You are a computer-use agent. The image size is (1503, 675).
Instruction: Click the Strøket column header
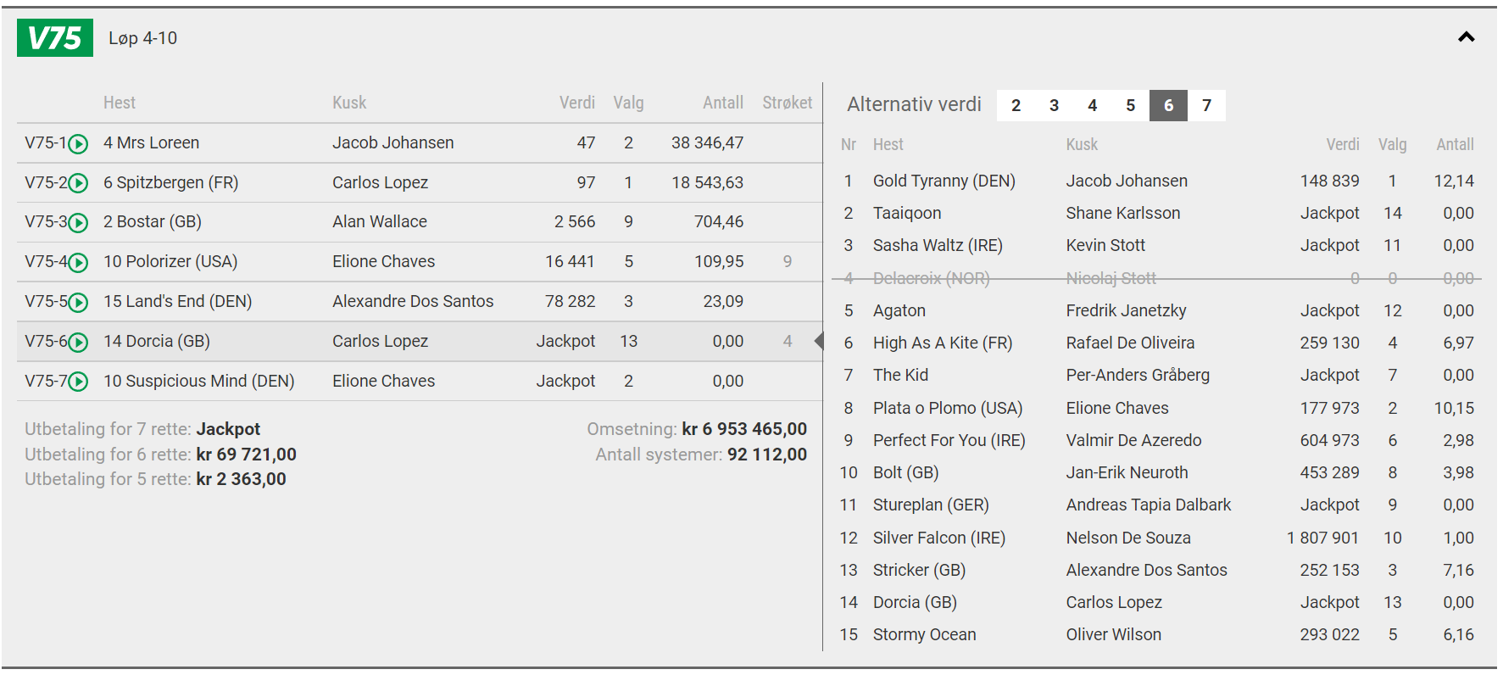point(787,103)
